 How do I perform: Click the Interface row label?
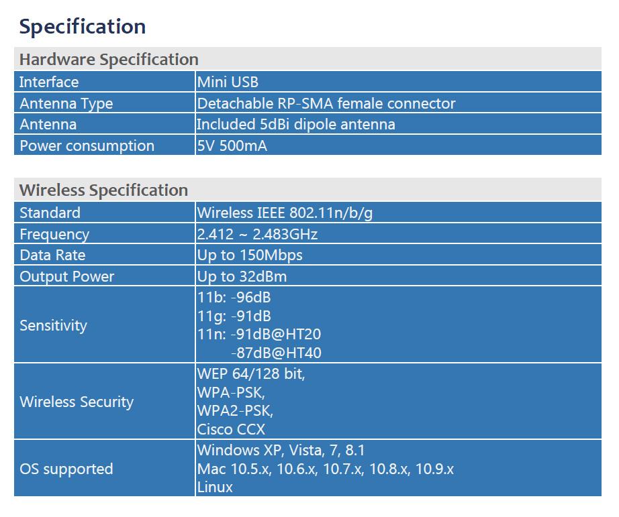click(x=49, y=82)
